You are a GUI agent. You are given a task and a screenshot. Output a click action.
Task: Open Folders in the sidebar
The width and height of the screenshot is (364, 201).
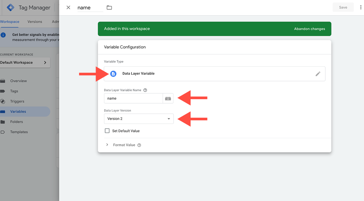point(16,122)
